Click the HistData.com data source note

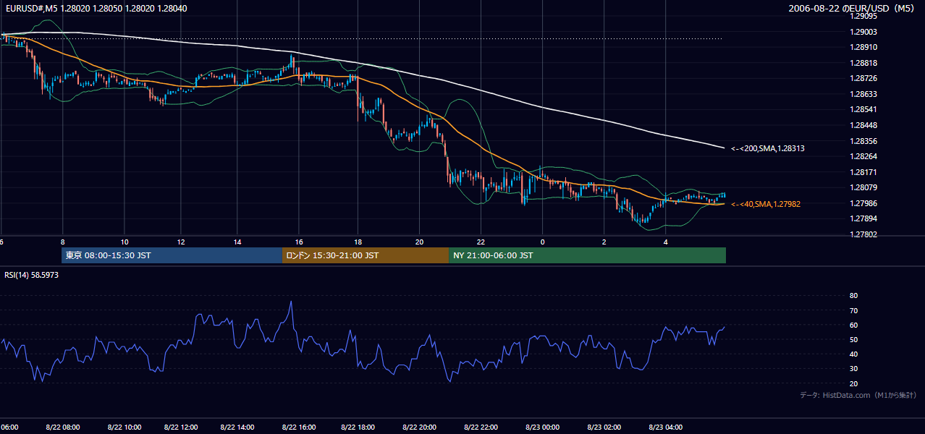click(x=858, y=395)
